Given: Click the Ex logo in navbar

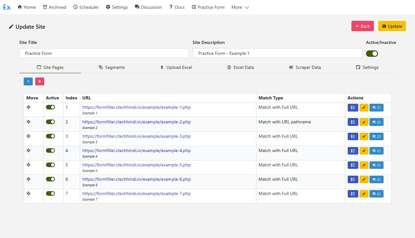Looking at the screenshot, I should [7, 7].
